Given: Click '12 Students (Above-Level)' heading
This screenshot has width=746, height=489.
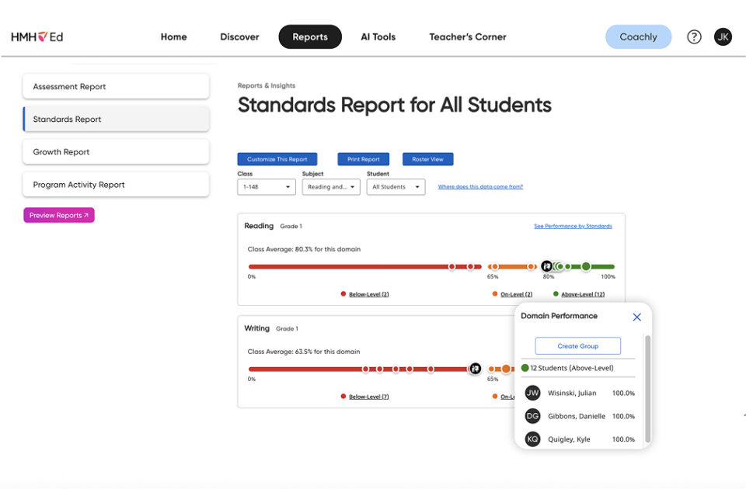Looking at the screenshot, I should click(x=572, y=368).
